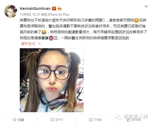Click the orange verified V badge
Screen dimensions: 153x124
coord(54,8)
